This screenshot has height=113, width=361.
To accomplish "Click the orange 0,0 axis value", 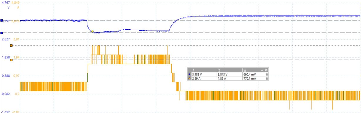I will click(x=17, y=94).
